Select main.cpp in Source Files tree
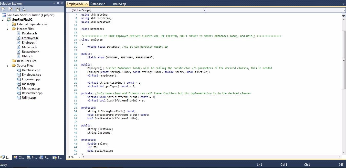The height and width of the screenshot is (168, 346). (x=28, y=84)
